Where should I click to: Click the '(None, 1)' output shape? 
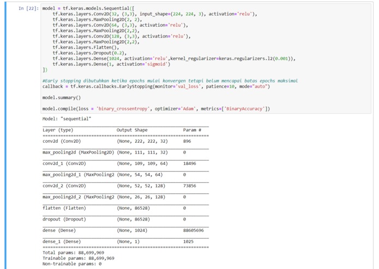click(128, 241)
